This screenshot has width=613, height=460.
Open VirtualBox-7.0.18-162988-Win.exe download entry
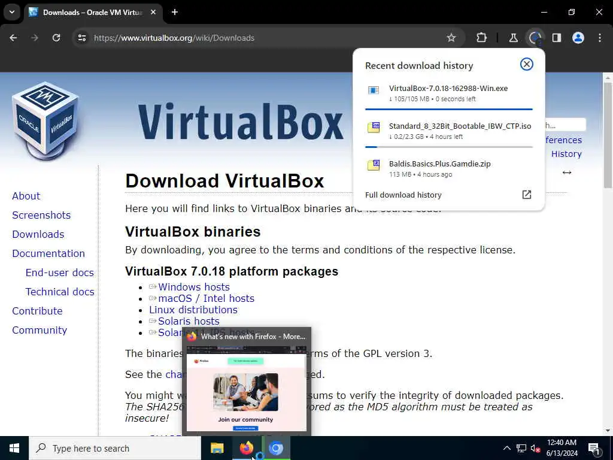click(449, 93)
